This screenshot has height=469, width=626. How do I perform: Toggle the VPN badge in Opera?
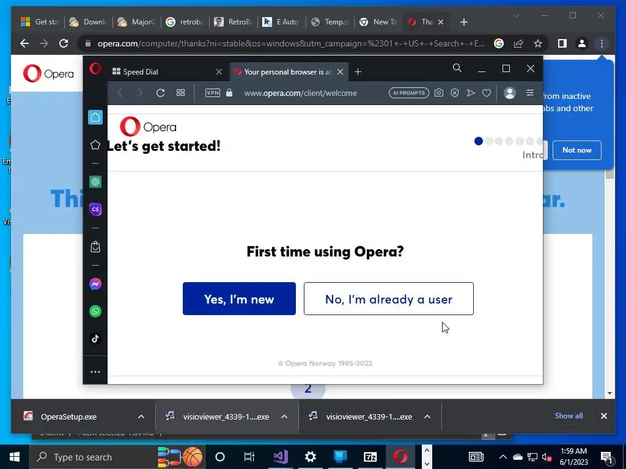click(212, 93)
